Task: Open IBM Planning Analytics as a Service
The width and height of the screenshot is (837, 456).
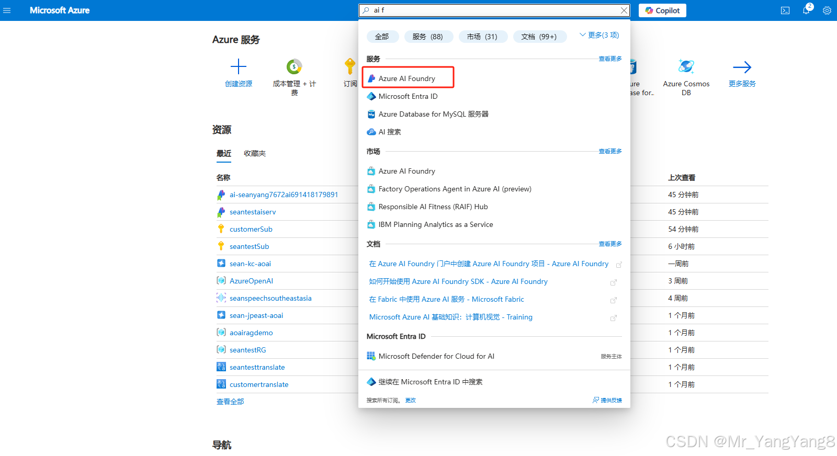Action: (x=436, y=224)
